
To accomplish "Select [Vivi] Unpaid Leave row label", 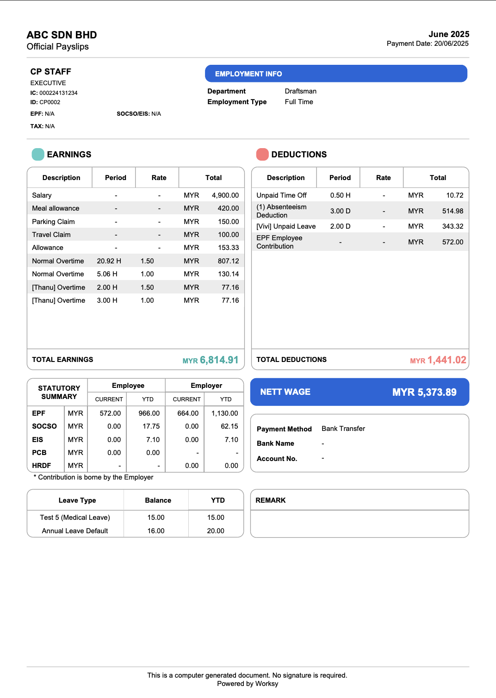I will click(286, 226).
